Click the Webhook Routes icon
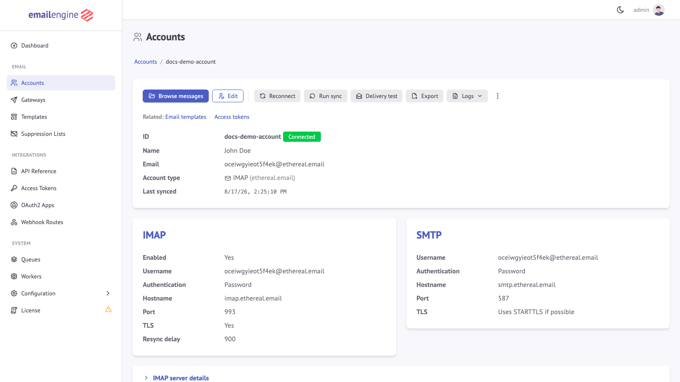 pyautogui.click(x=14, y=222)
